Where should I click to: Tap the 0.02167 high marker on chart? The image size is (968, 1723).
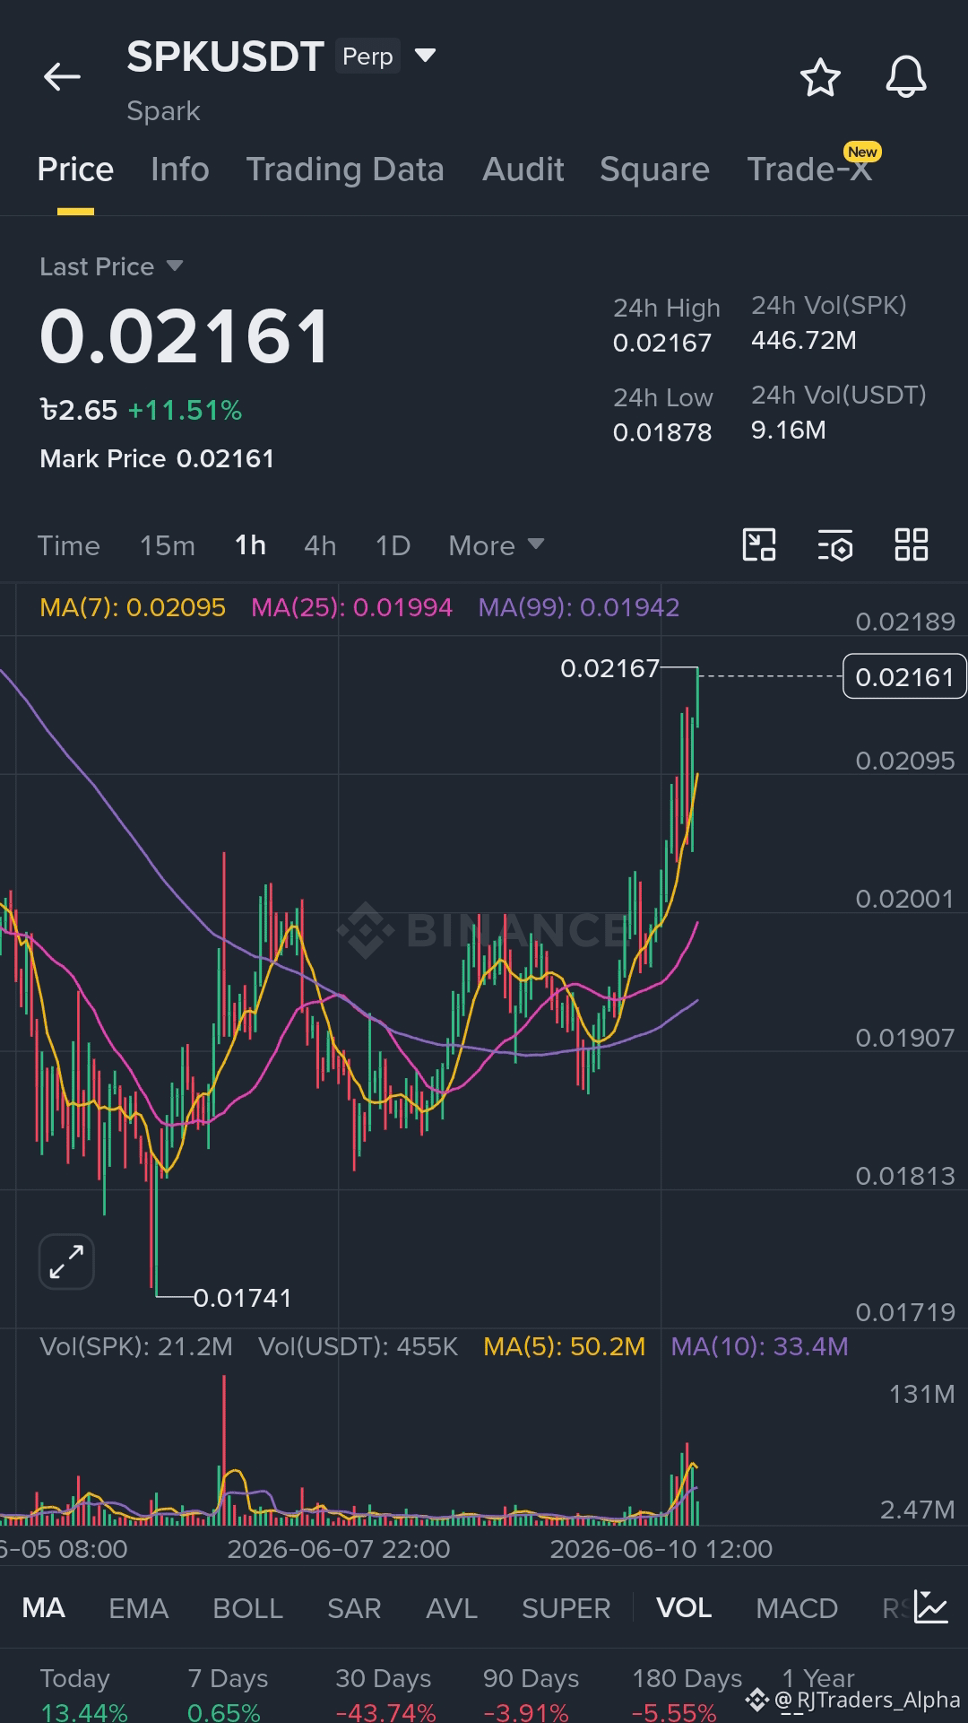click(609, 668)
